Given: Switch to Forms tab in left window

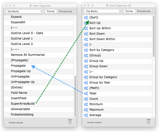Looking at the screenshot, I should click(x=51, y=11).
